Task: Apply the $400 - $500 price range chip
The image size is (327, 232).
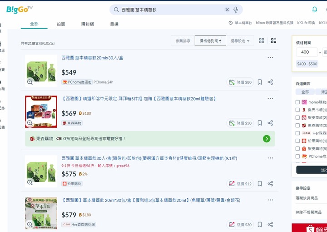Action: pos(307,64)
